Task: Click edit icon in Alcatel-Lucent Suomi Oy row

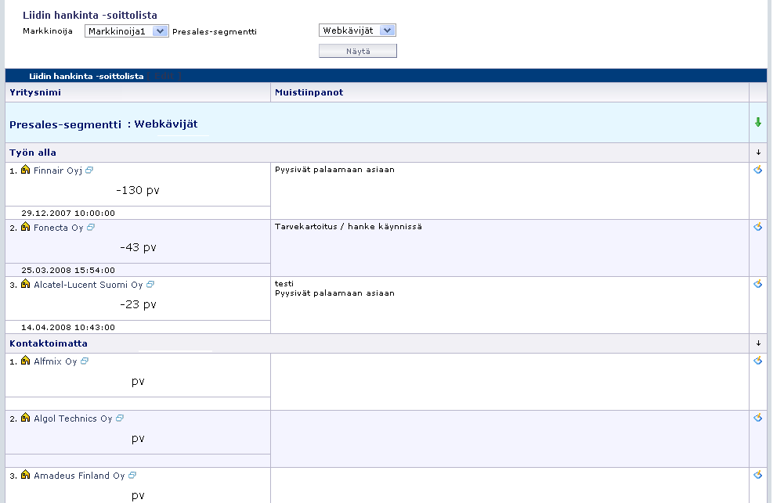Action: pyautogui.click(x=758, y=284)
